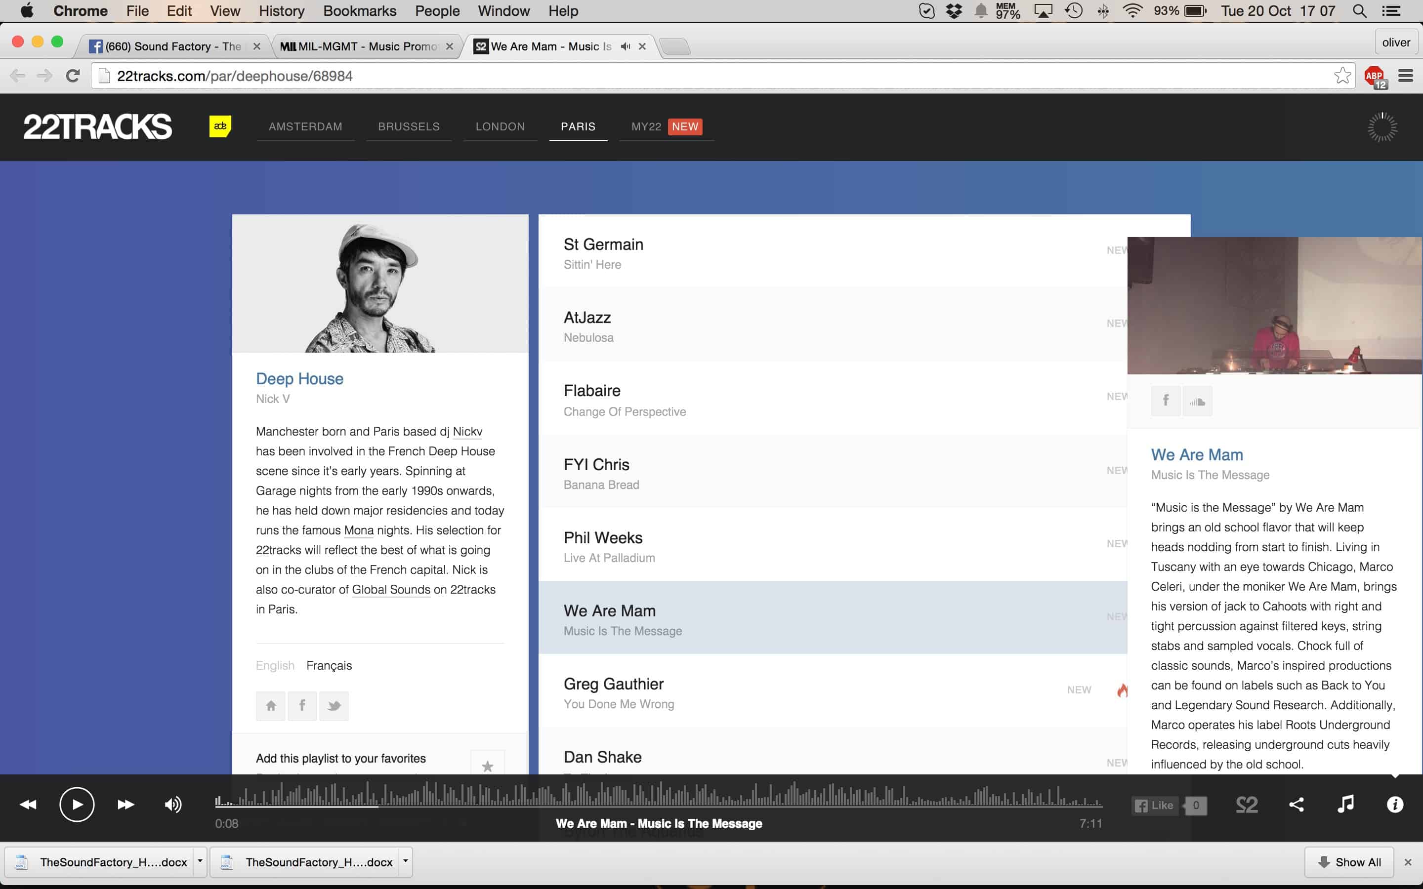Play Greg Gauthier You Done Me Wrong
1423x889 pixels.
(833, 691)
